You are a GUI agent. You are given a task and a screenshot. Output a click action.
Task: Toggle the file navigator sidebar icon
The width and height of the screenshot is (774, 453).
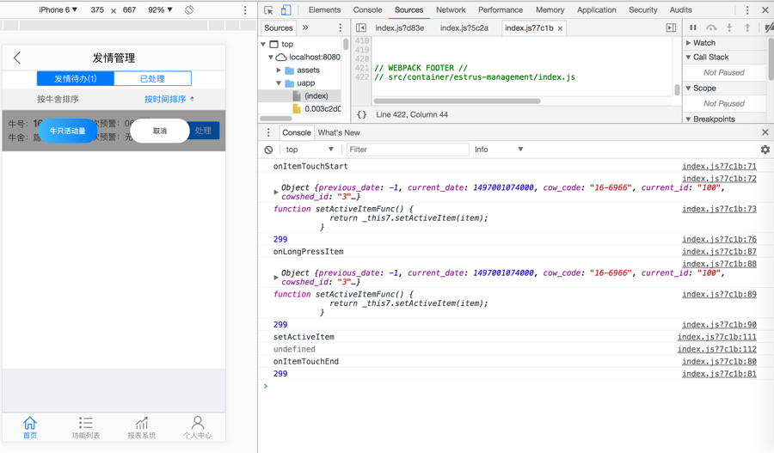tap(361, 28)
